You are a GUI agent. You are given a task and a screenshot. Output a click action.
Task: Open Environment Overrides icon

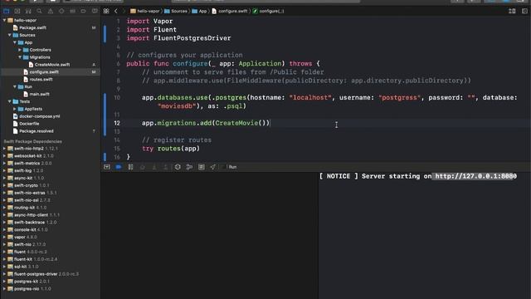pyautogui.click(x=201, y=167)
